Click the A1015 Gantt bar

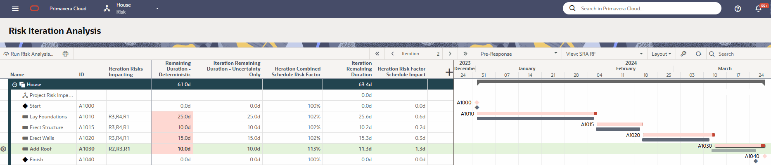click(619, 124)
